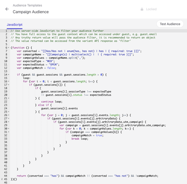Open the Audience Templates breadcrumb link

click(27, 5)
